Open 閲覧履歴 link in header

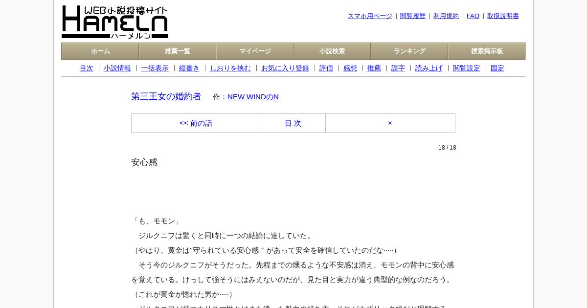click(413, 16)
